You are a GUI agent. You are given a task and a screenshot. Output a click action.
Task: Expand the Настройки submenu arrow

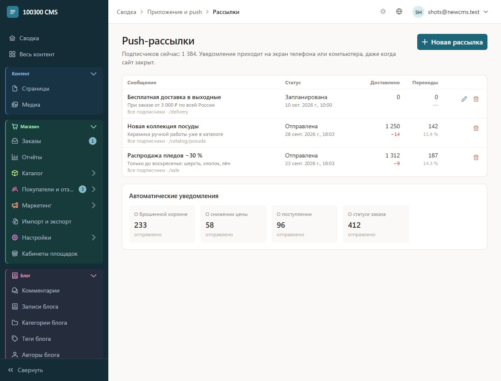coord(94,237)
